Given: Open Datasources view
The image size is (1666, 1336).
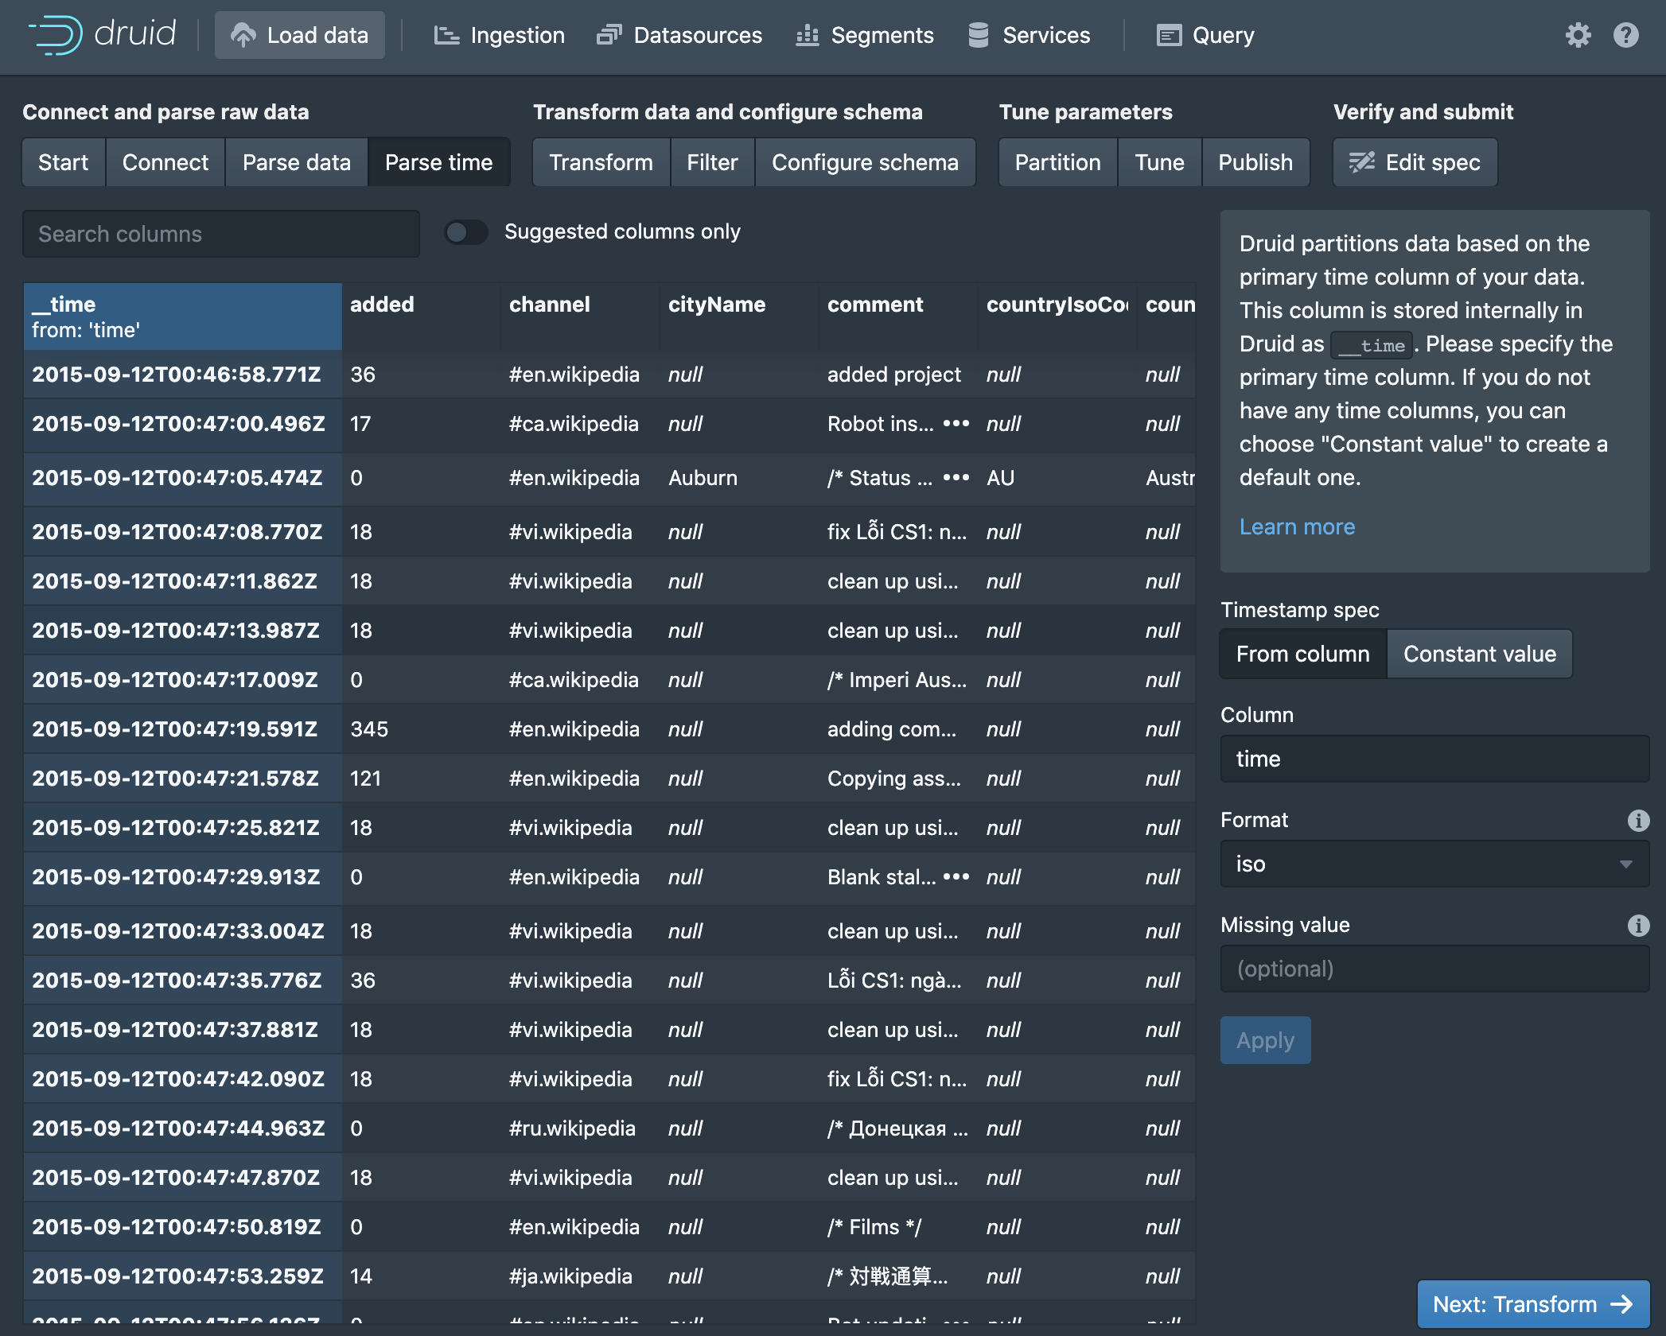Looking at the screenshot, I should pos(679,35).
